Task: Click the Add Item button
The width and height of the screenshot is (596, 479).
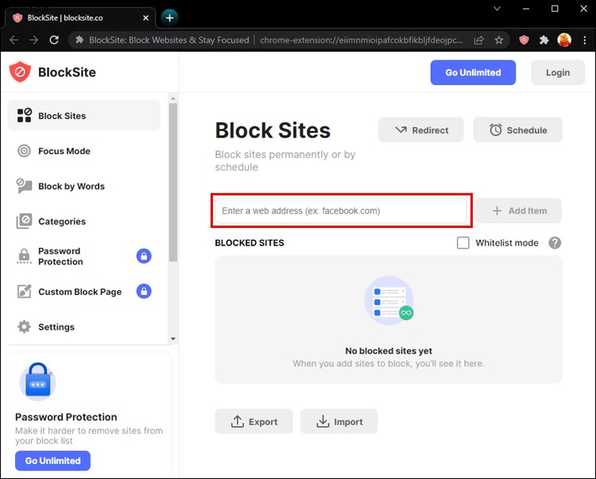Action: 518,211
